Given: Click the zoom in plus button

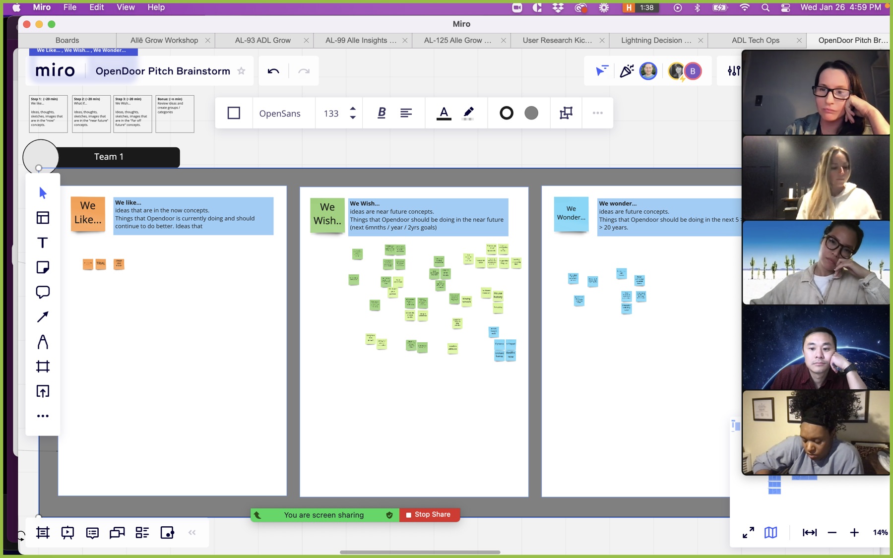Looking at the screenshot, I should [854, 533].
